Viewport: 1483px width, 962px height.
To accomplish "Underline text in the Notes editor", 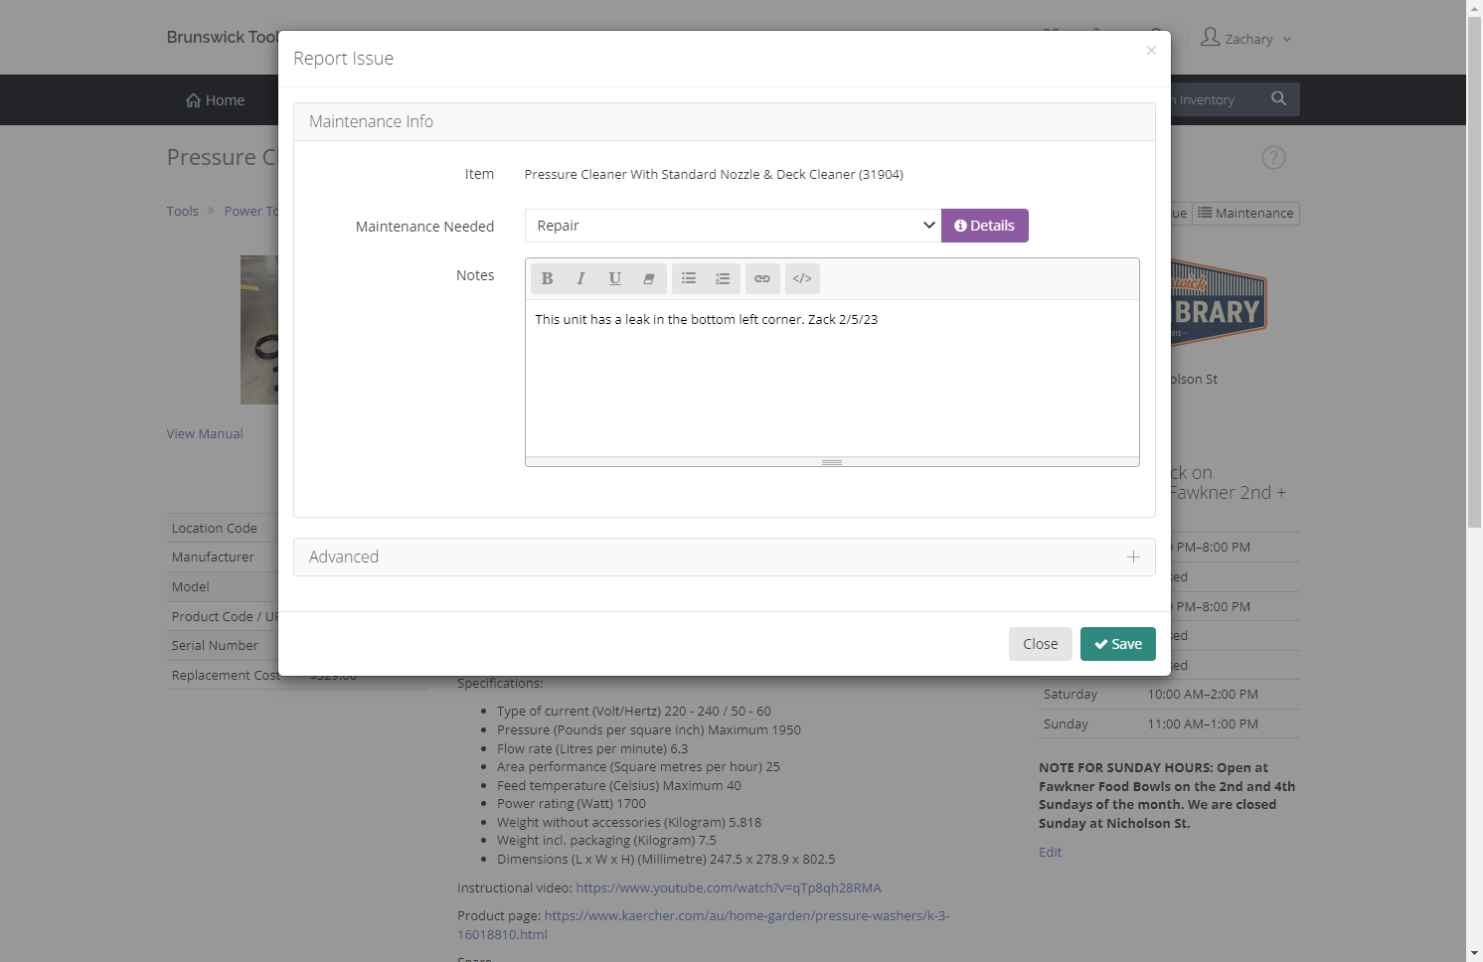I will pyautogui.click(x=614, y=279).
